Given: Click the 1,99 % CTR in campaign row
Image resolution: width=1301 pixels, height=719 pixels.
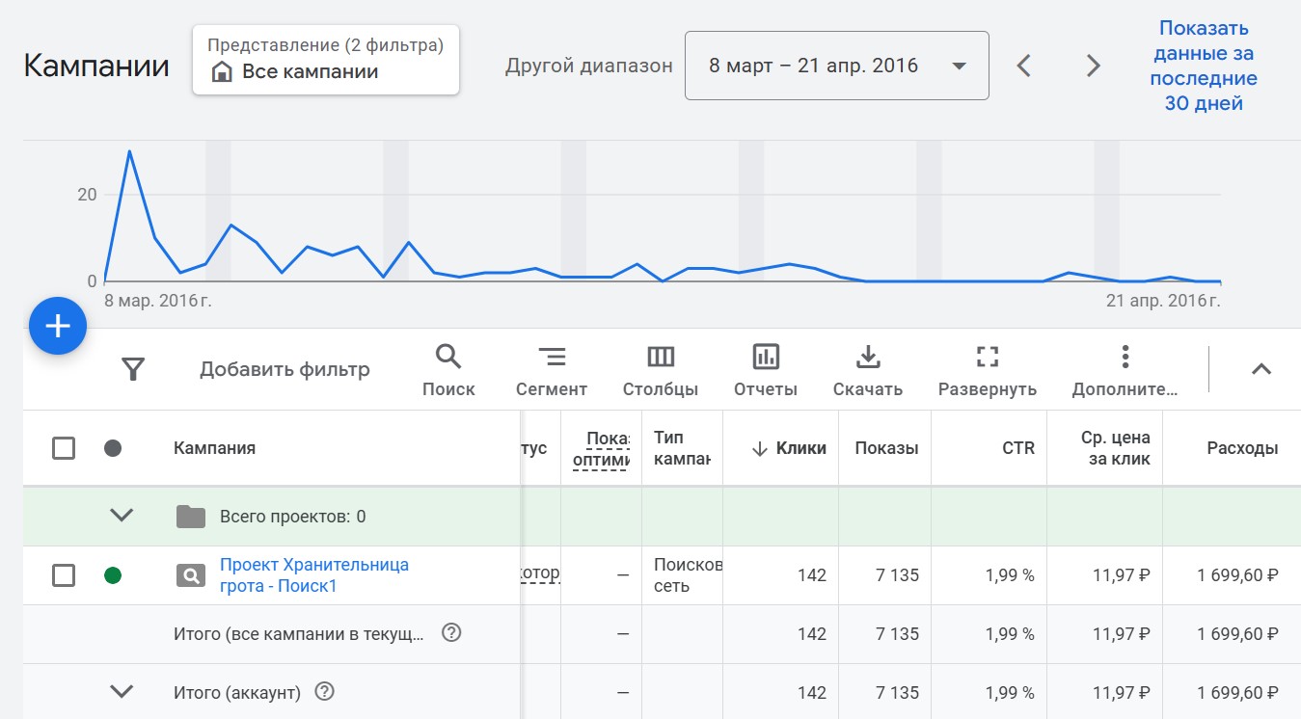Looking at the screenshot, I should coord(1010,575).
